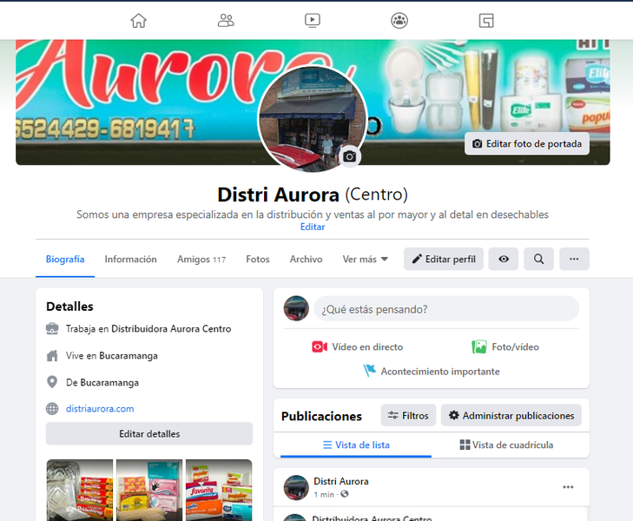Select the Amigos tab
Image resolution: width=633 pixels, height=521 pixels.
(201, 259)
